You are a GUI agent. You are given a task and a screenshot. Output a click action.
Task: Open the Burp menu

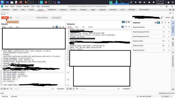click(x=6, y=6)
